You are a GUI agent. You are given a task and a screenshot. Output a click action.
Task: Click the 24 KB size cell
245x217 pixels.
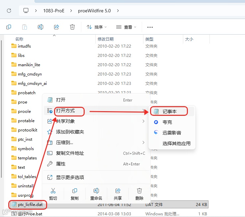coord(201,204)
